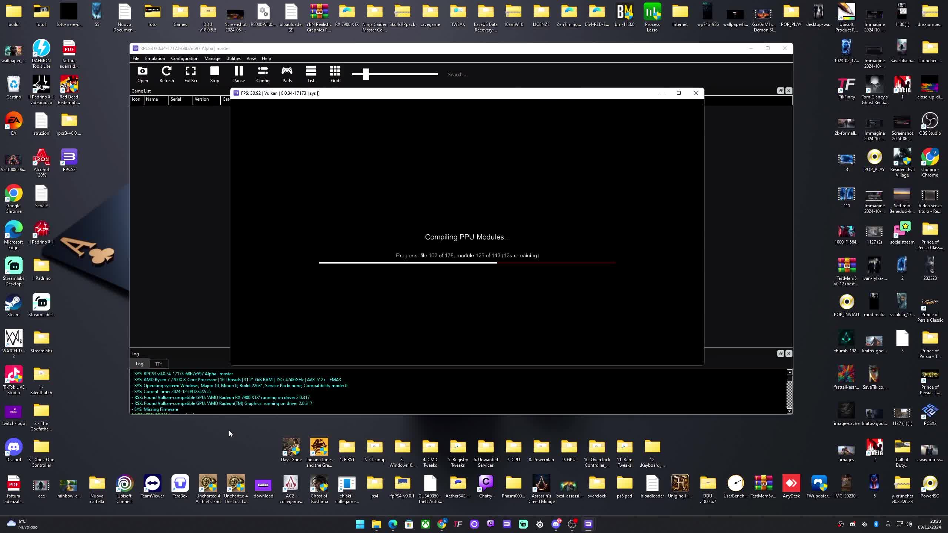Select the Discord desktop shortcut
Viewport: 948px width, 533px height.
point(14,451)
